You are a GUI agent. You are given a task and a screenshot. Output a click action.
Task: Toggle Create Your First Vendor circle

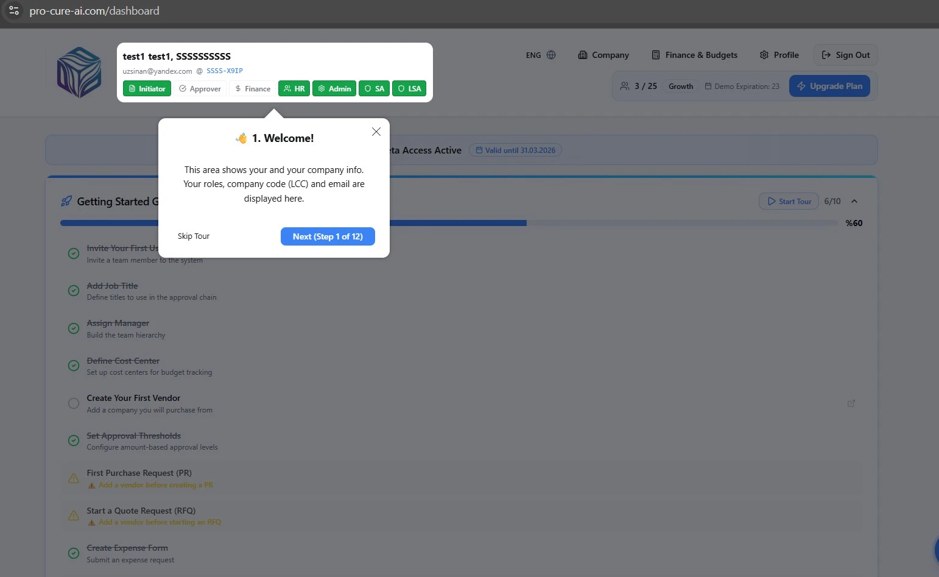click(74, 403)
